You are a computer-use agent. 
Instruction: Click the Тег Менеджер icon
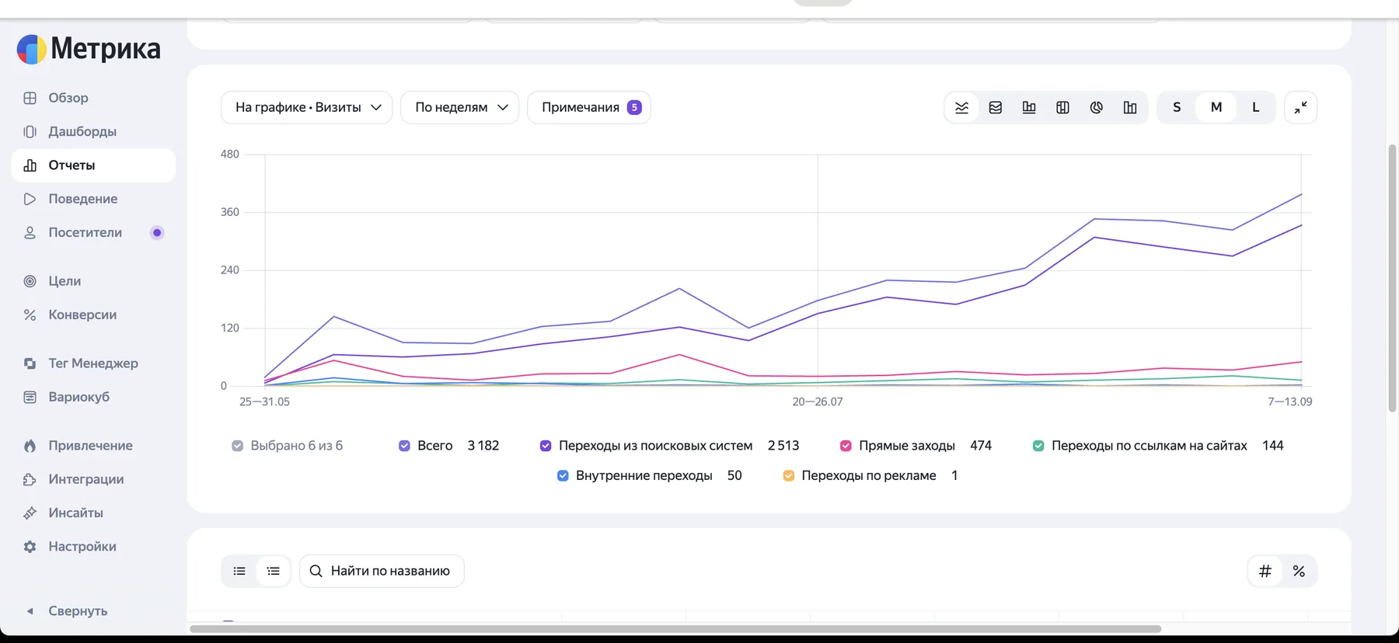[30, 363]
